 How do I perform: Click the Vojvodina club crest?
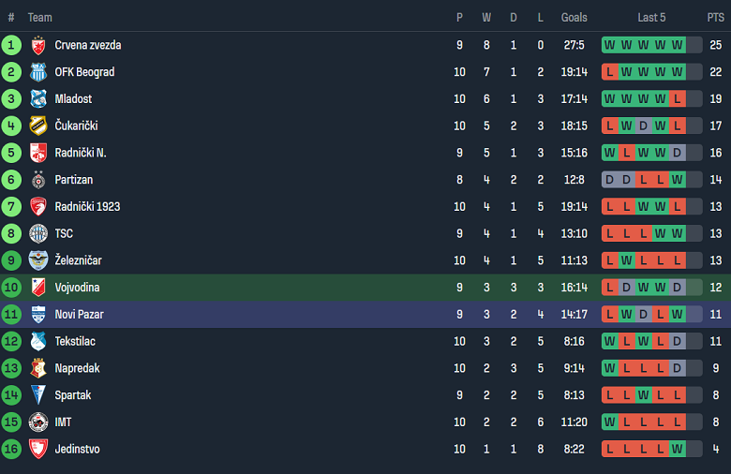click(38, 288)
